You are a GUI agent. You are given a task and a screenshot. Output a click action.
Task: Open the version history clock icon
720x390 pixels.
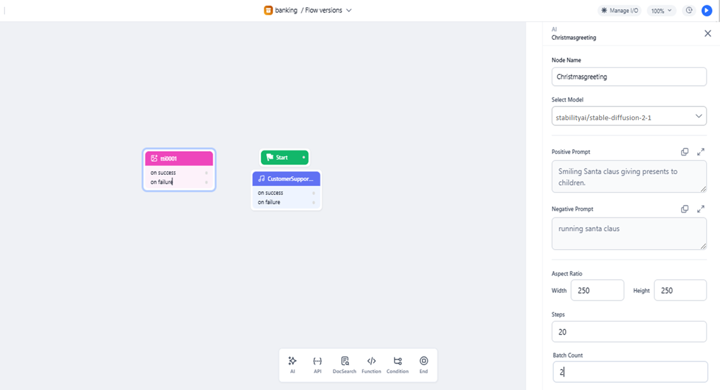tap(689, 10)
